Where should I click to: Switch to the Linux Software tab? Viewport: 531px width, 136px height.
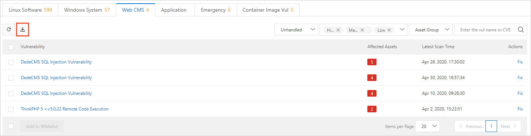(x=30, y=10)
